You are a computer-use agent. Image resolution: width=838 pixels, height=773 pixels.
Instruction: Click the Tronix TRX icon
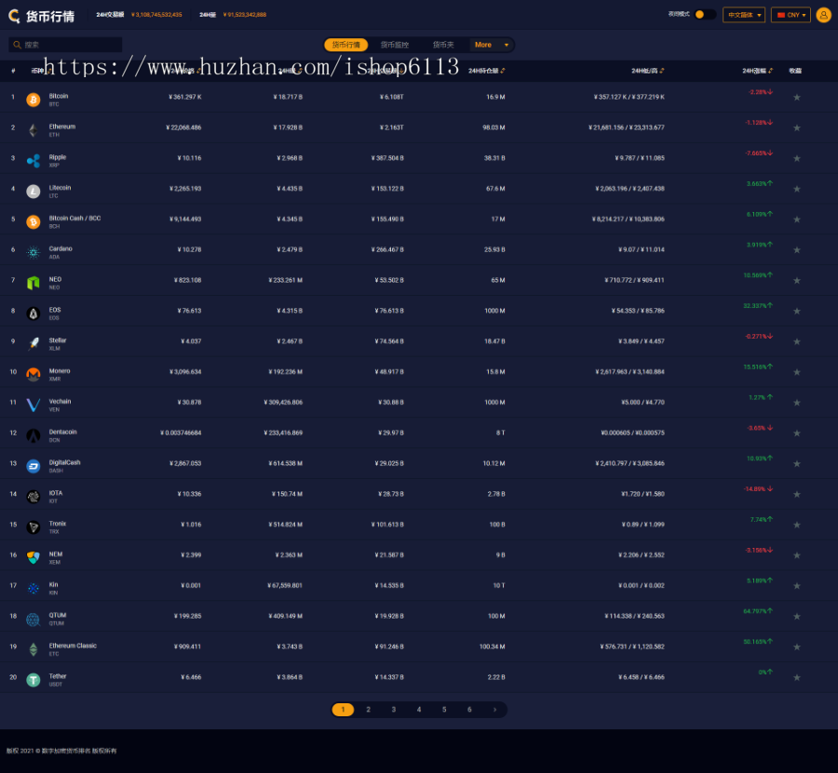coord(34,526)
